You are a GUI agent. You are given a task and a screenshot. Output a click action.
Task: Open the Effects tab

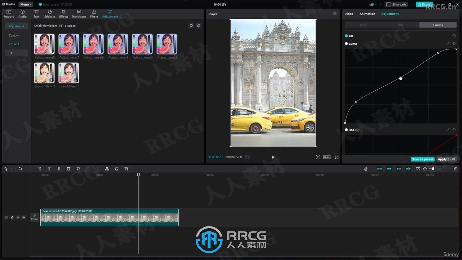click(64, 14)
